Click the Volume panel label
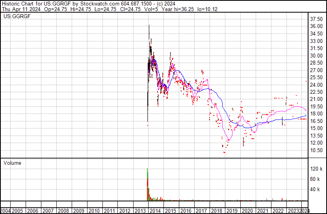 12,163
